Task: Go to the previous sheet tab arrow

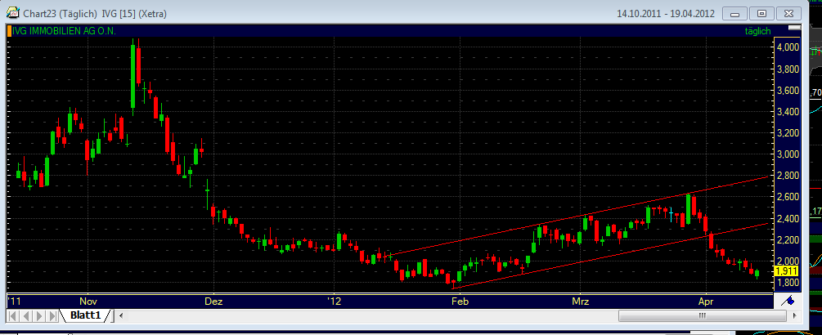Action: (25, 315)
